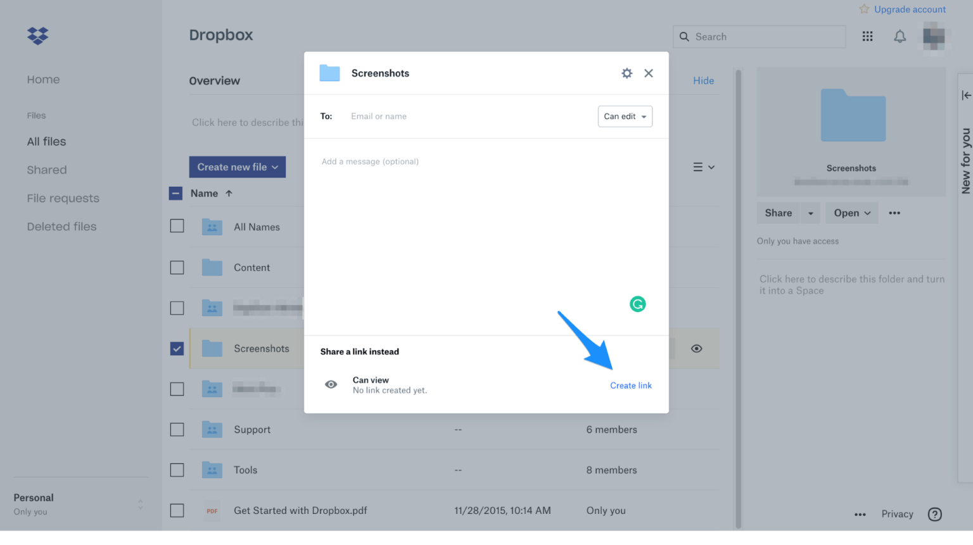
Task: Click the 8 members text on Tools row
Action: pos(612,470)
